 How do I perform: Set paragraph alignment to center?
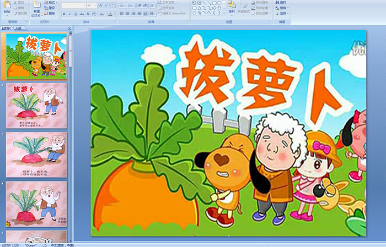[127, 14]
